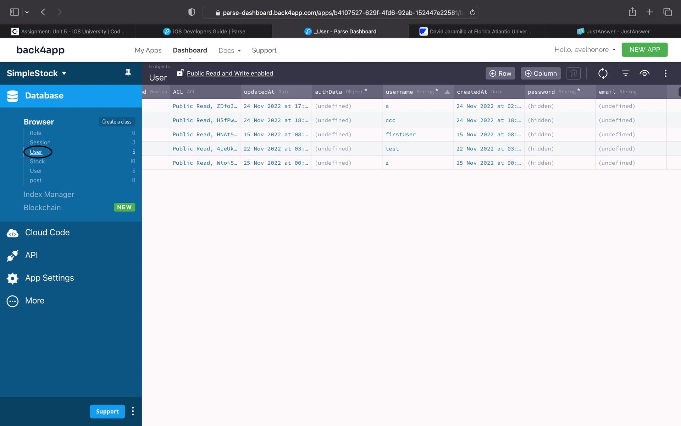The width and height of the screenshot is (681, 426).
Task: Expand the Hello, evelhonore account menu
Action: (x=585, y=50)
